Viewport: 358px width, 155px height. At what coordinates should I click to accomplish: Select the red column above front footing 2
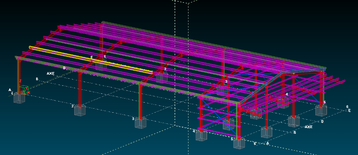tap(80, 87)
